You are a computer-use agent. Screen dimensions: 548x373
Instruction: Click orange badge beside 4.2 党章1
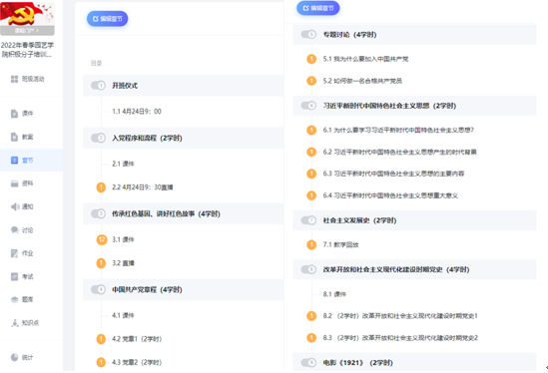click(x=101, y=339)
